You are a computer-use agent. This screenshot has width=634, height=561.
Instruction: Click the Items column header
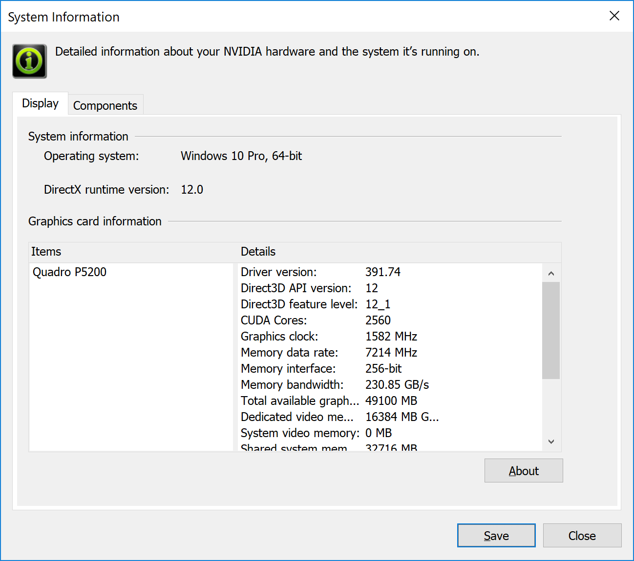(133, 252)
